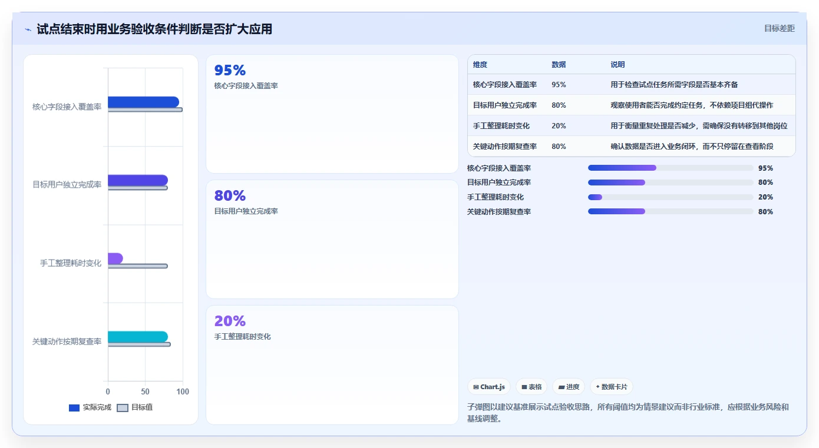Select the 表格 chip
This screenshot has width=819, height=448.
tap(531, 387)
